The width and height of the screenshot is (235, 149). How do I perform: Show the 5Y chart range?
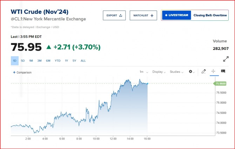[74, 61]
